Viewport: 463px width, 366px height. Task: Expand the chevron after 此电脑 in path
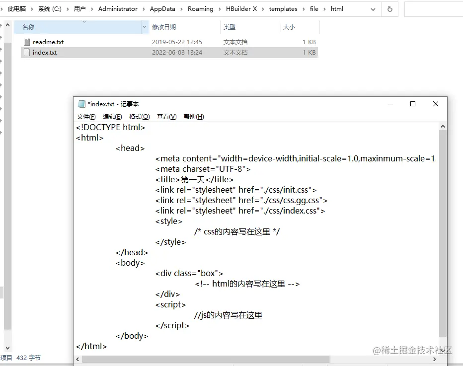[32, 9]
